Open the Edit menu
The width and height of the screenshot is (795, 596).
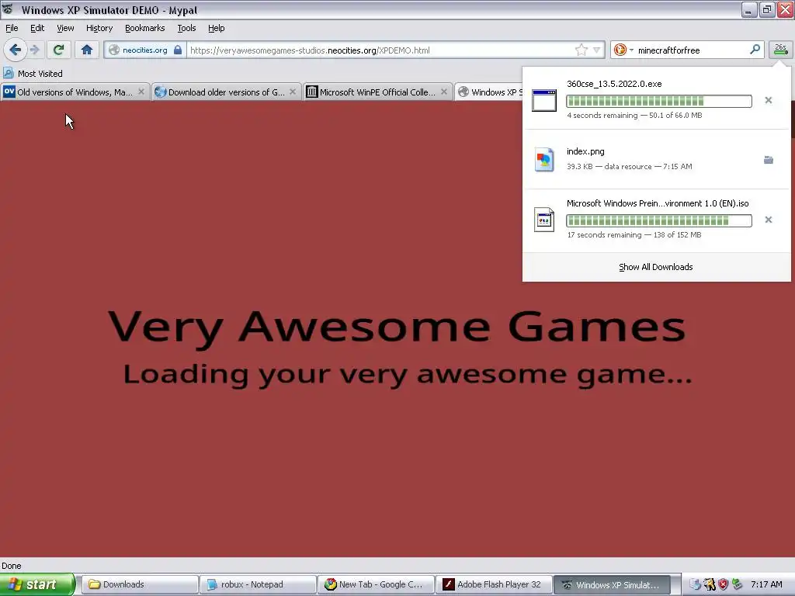37,28
